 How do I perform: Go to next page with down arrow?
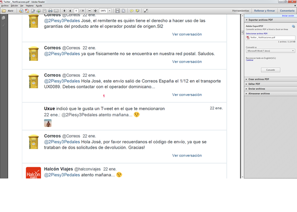point(70,11)
